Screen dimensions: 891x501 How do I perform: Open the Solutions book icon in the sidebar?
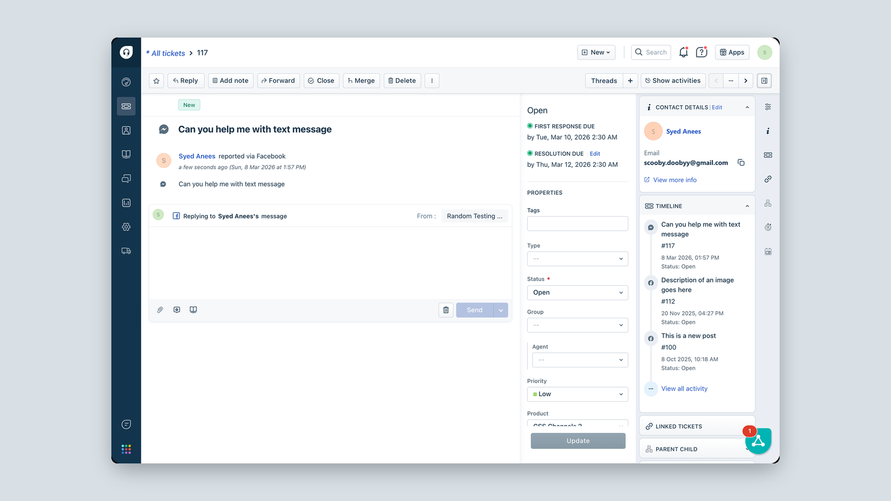click(x=126, y=154)
